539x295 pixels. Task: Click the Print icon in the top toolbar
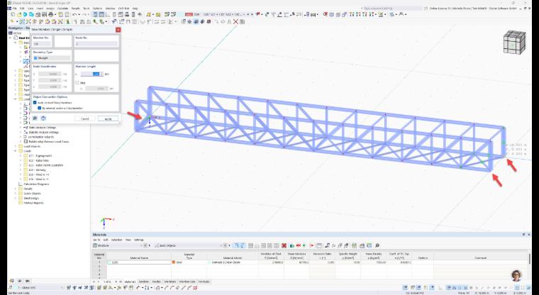51,14
